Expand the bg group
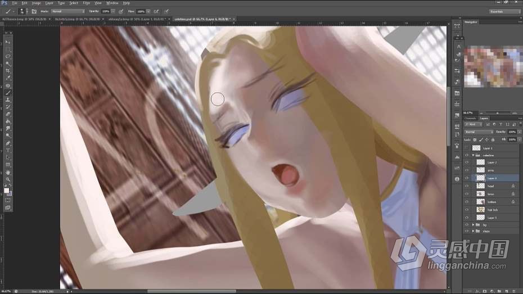The width and height of the screenshot is (523, 294). [474, 225]
